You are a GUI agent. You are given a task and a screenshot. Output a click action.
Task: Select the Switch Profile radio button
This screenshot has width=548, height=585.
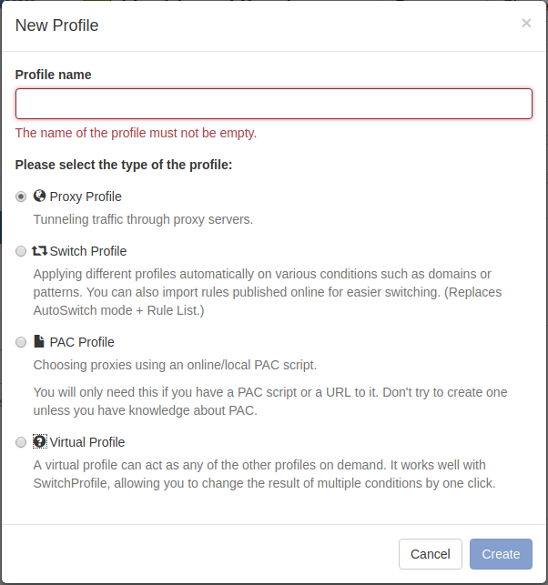pyautogui.click(x=21, y=251)
